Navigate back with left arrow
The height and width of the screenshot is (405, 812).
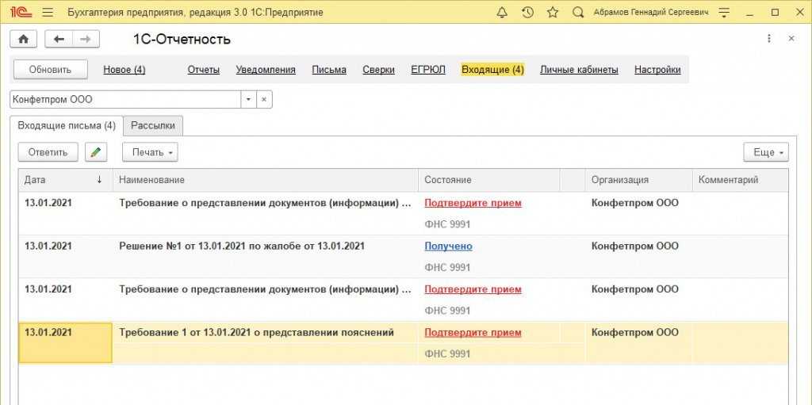coord(59,39)
